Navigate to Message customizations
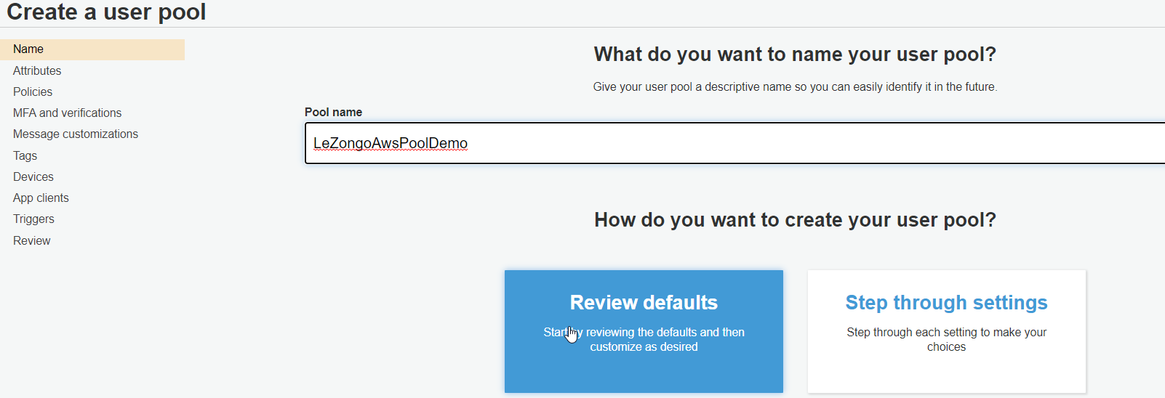Viewport: 1165px width, 398px height. (x=76, y=134)
